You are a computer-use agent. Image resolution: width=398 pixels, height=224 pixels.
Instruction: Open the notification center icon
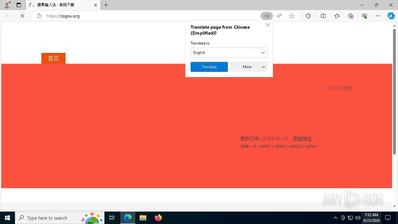click(388, 218)
